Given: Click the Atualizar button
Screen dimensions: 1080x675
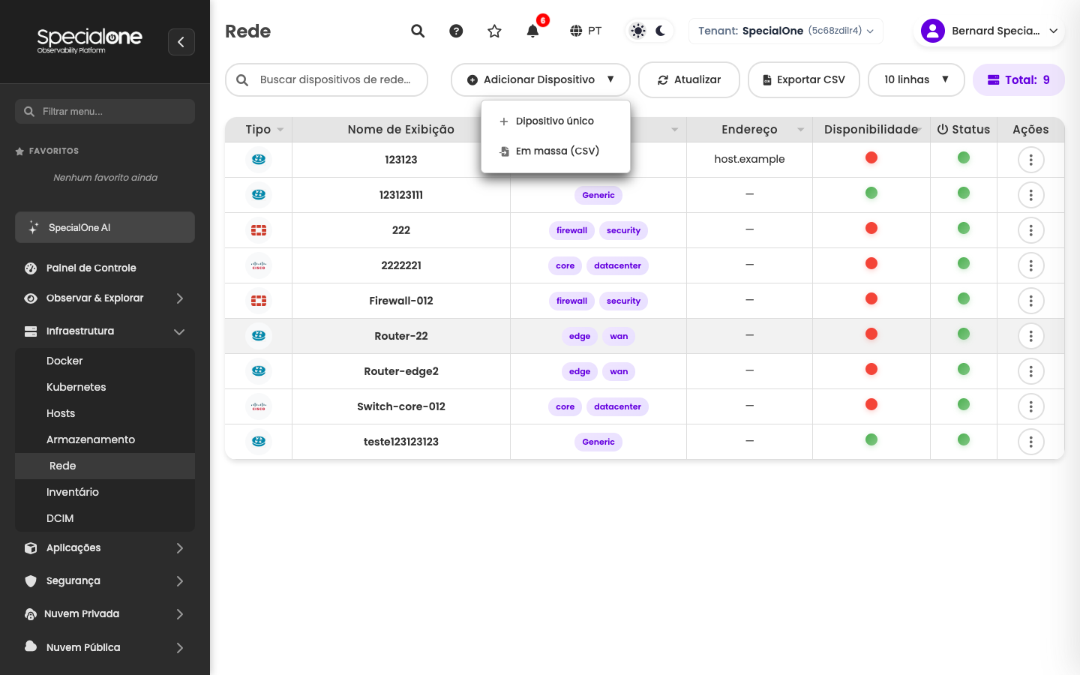Looking at the screenshot, I should pyautogui.click(x=689, y=79).
